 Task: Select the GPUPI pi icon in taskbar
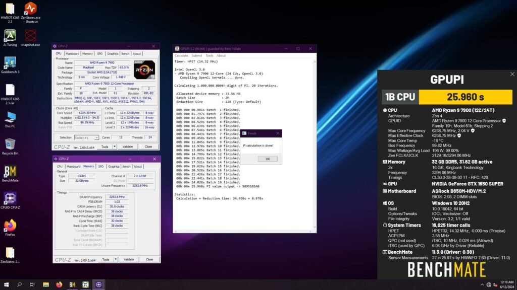click(x=85, y=284)
